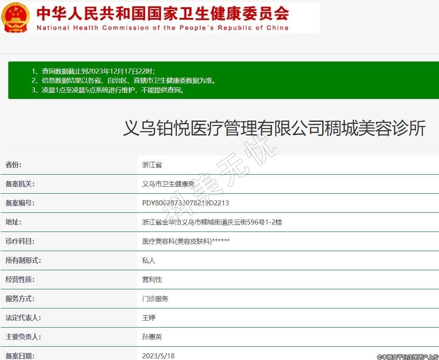Click the registration number starting with PDY

click(x=185, y=203)
